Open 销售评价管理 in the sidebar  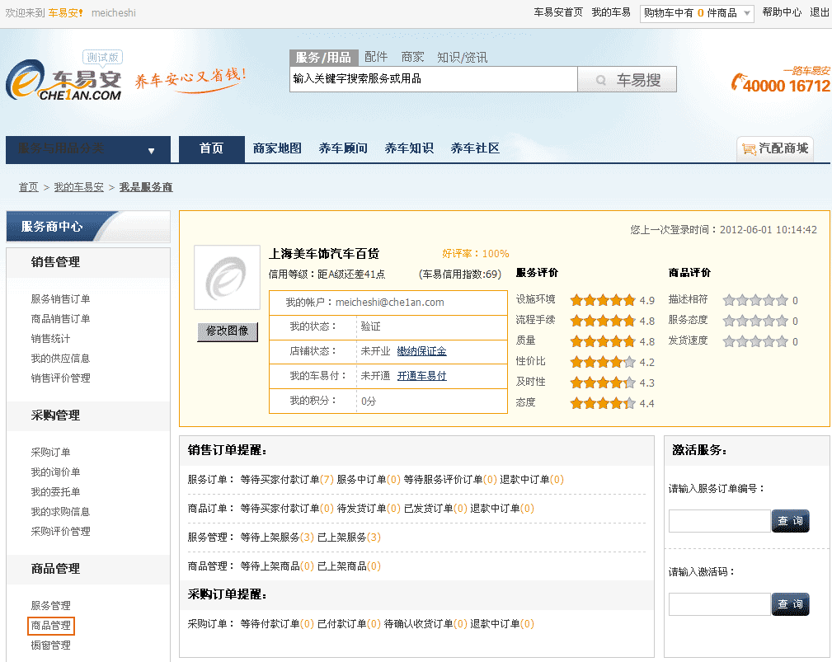click(60, 378)
